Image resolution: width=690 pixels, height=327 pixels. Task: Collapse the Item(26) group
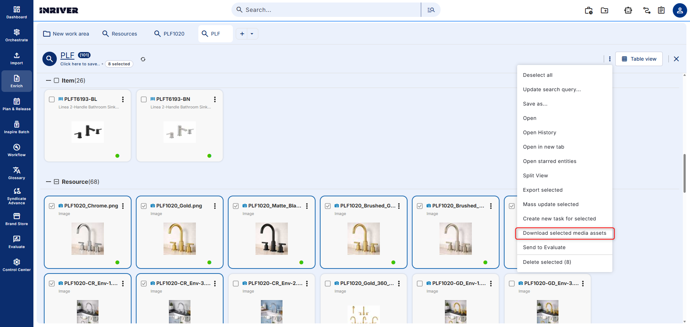(49, 80)
